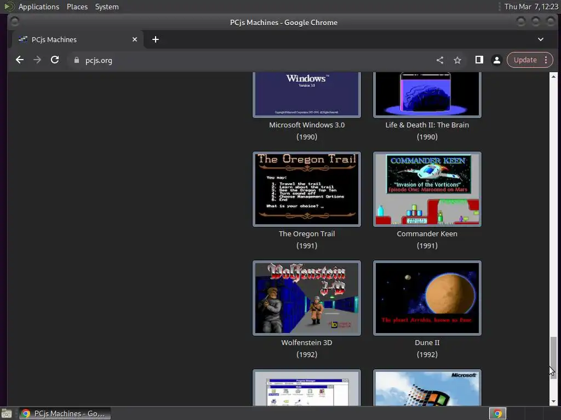The height and width of the screenshot is (420, 561).
Task: Click The Oregon Trail title link
Action: 307,234
